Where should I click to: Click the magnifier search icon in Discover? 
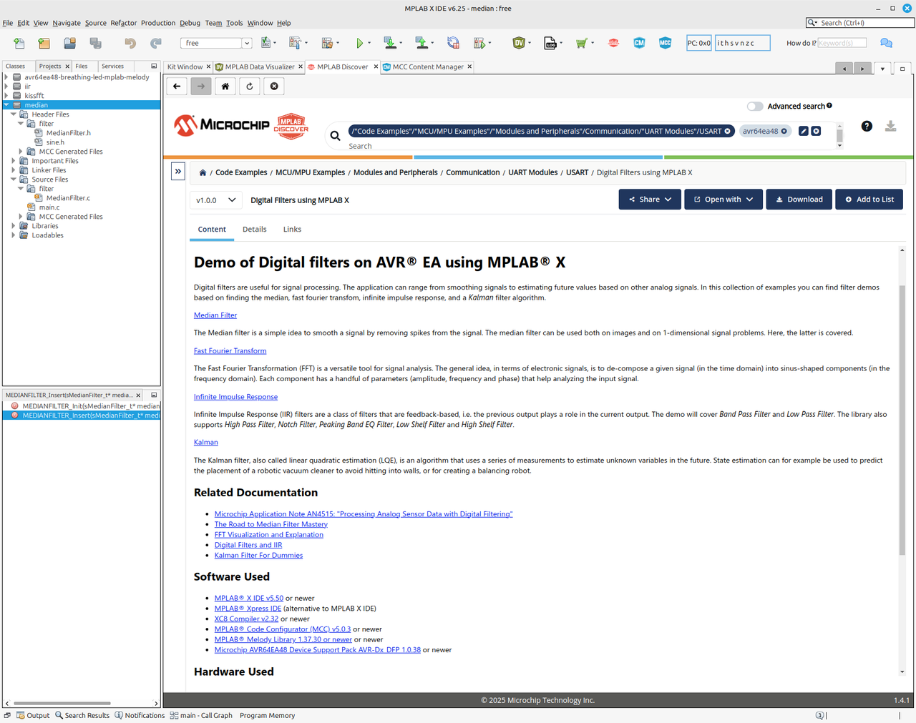coord(335,135)
